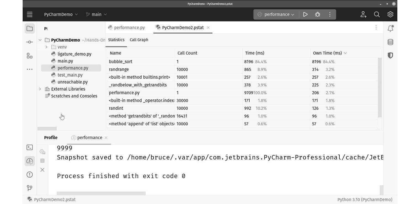This screenshot has width=420, height=204.
Task: Select Scratches and Consoles node
Action: tap(71, 96)
